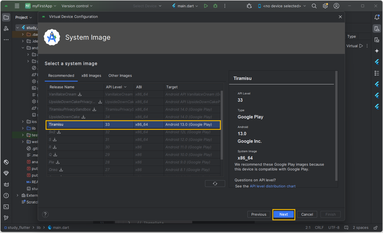Screen dimensions: 383x233
Task: Sort by the Target column header
Action: [x=194, y=87]
